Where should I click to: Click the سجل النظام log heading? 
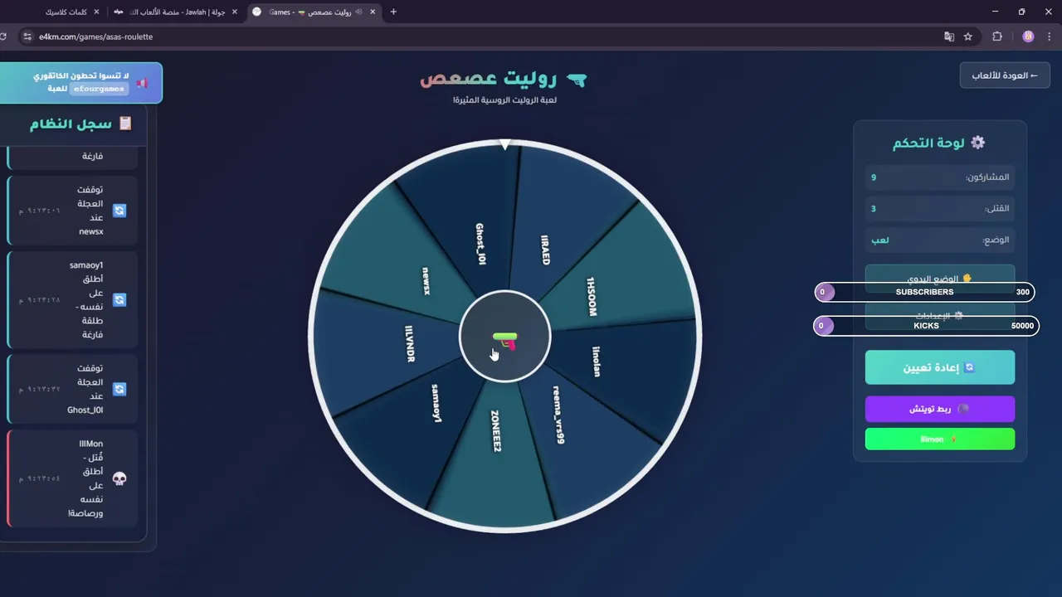point(71,124)
